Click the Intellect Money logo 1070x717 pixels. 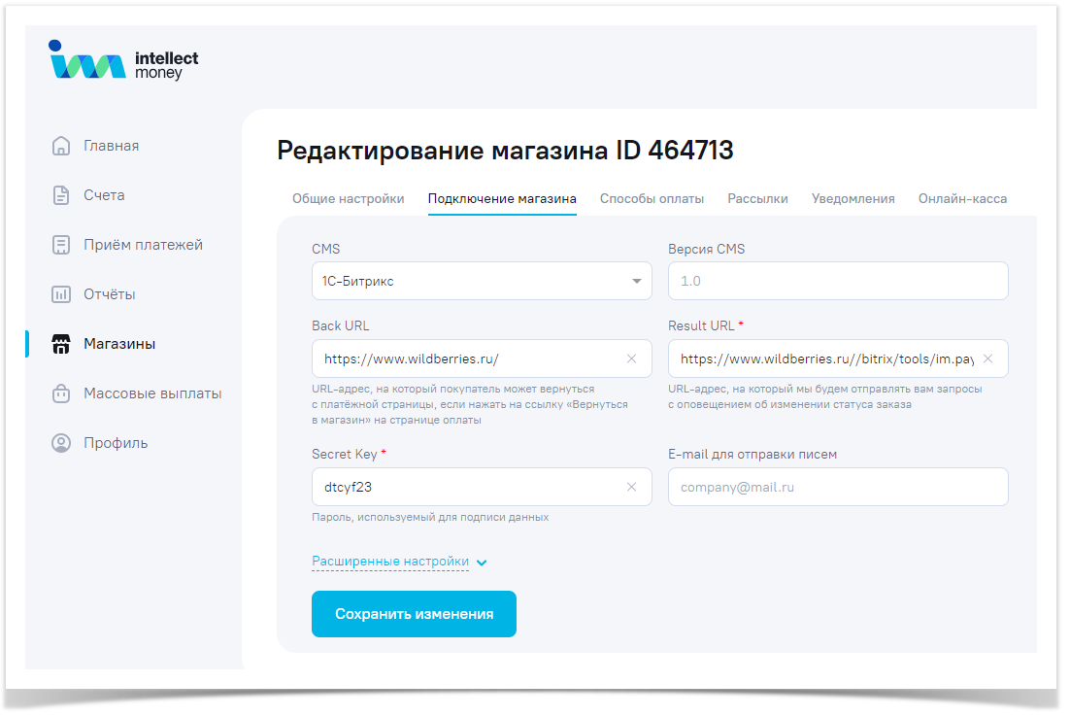[122, 63]
